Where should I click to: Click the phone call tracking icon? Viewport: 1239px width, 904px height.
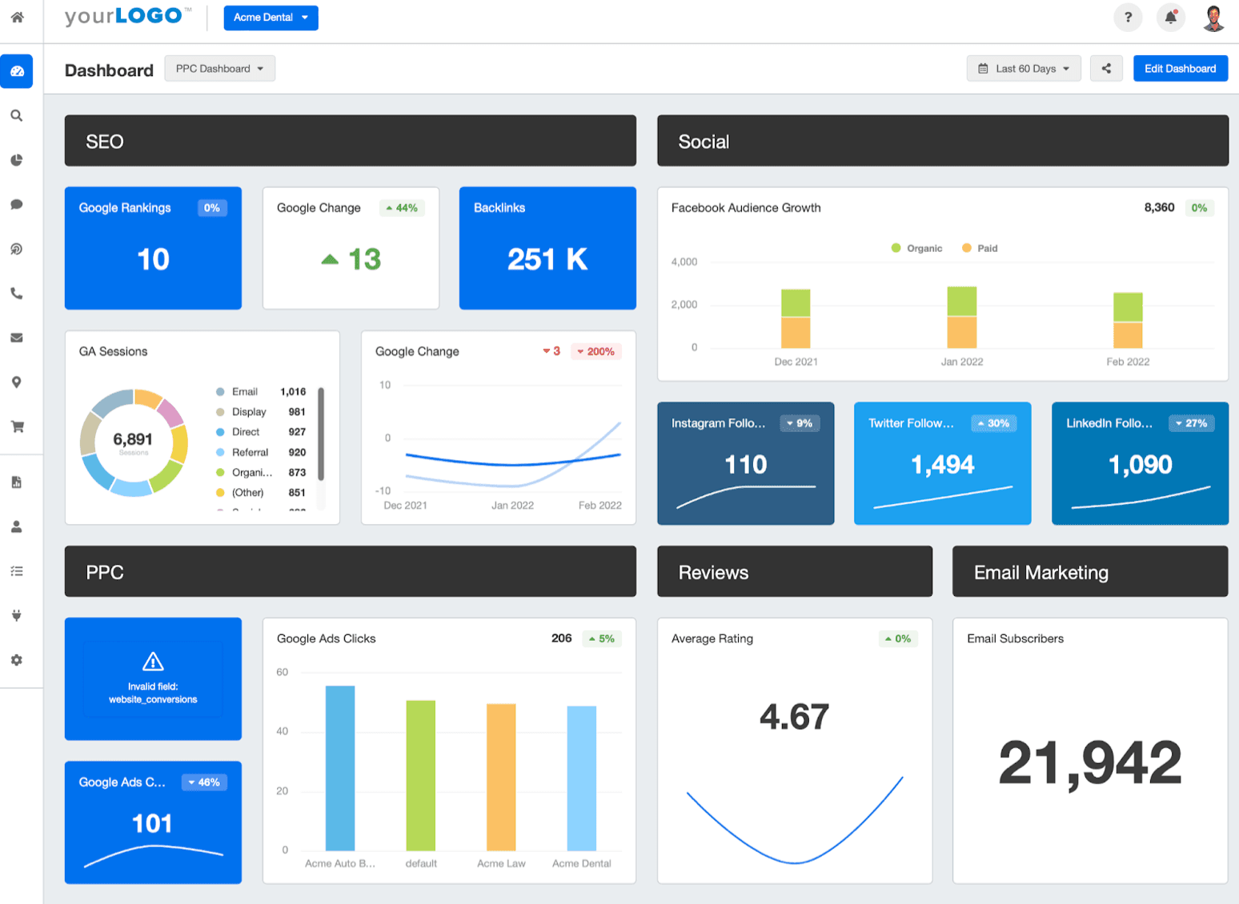click(17, 294)
